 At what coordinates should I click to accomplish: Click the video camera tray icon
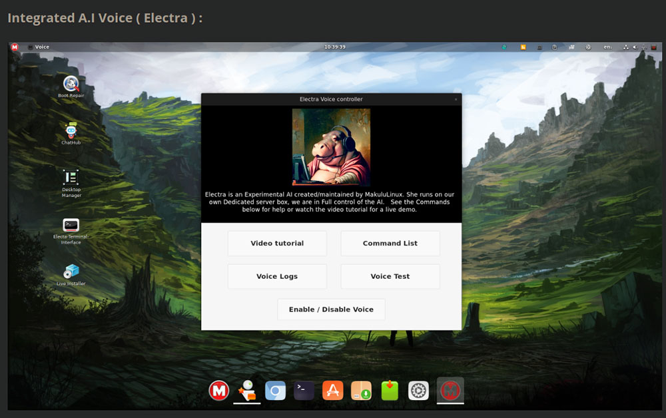click(571, 47)
